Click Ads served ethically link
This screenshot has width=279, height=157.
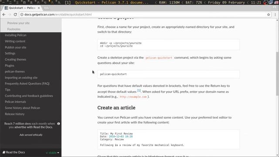pos(31,135)
